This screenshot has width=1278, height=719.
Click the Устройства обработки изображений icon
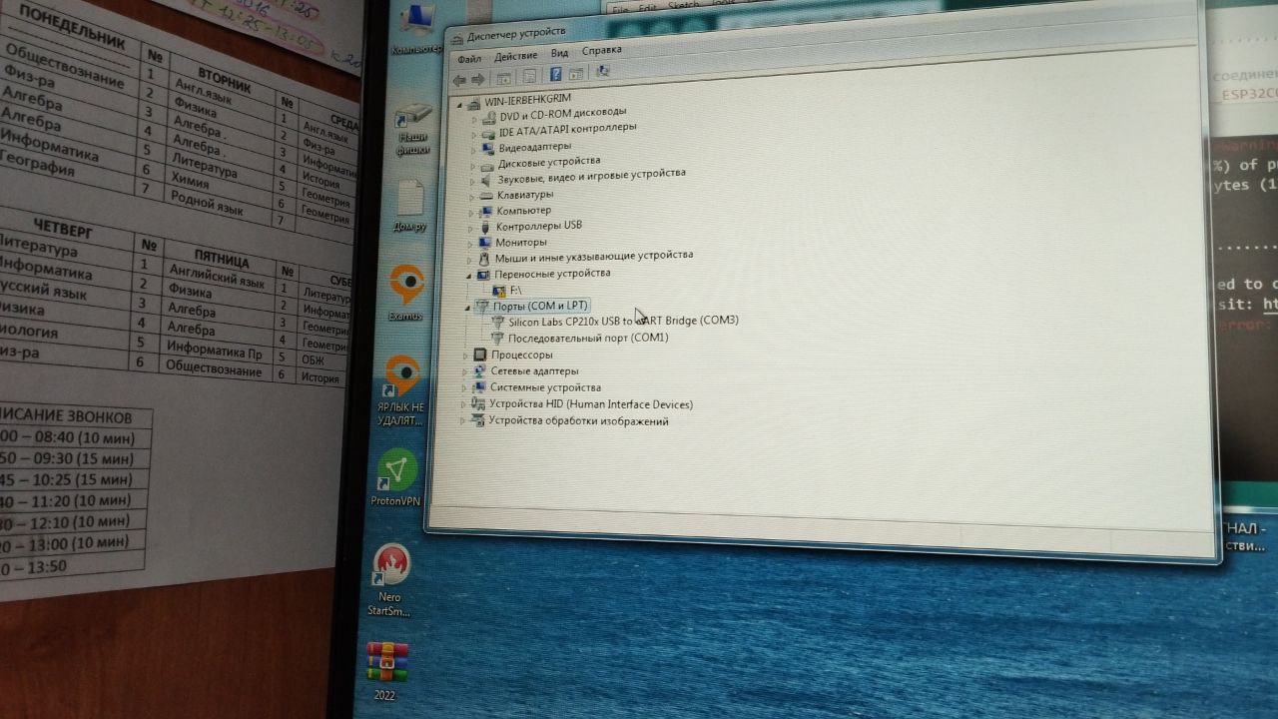[477, 421]
